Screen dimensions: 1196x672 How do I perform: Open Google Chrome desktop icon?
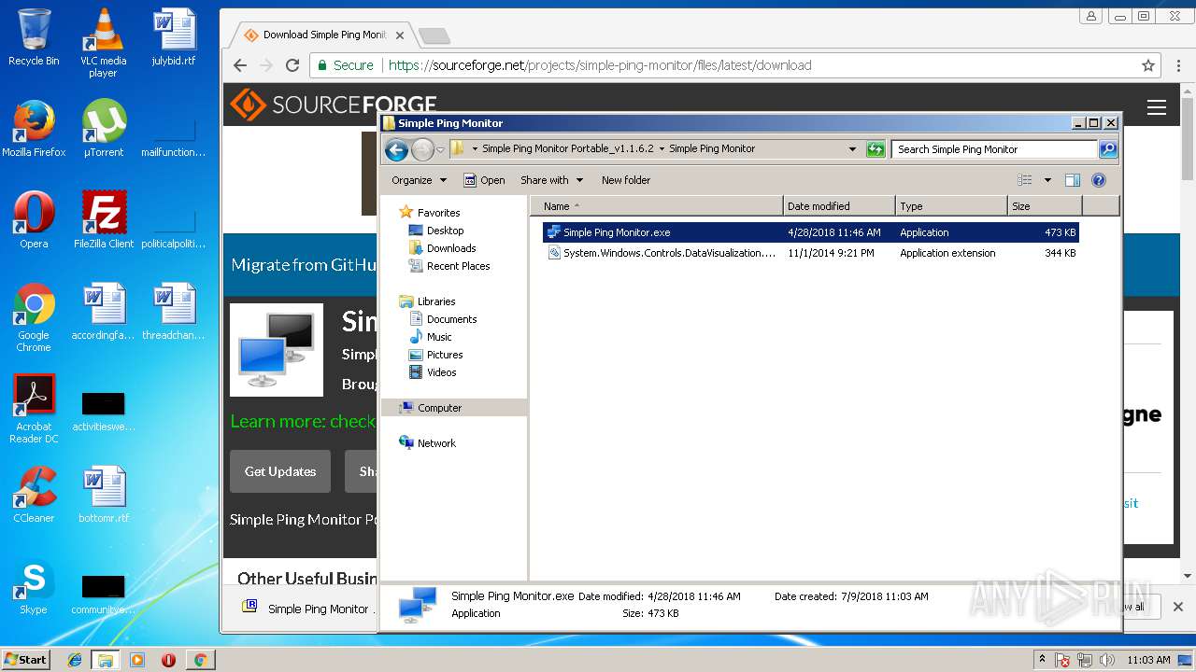tap(34, 317)
